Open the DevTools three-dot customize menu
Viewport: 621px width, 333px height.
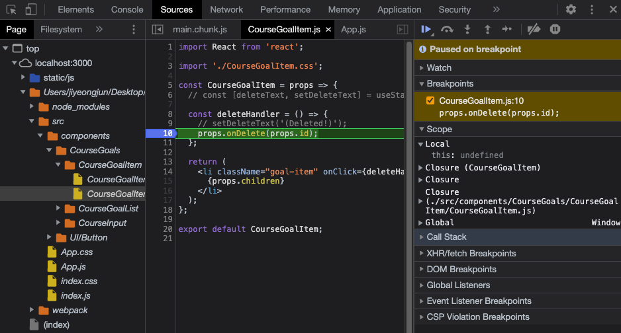click(592, 9)
